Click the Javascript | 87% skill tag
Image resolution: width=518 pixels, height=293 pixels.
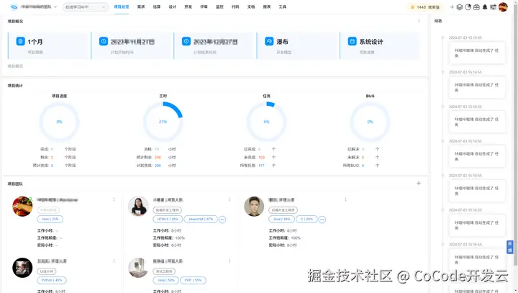[201, 219]
